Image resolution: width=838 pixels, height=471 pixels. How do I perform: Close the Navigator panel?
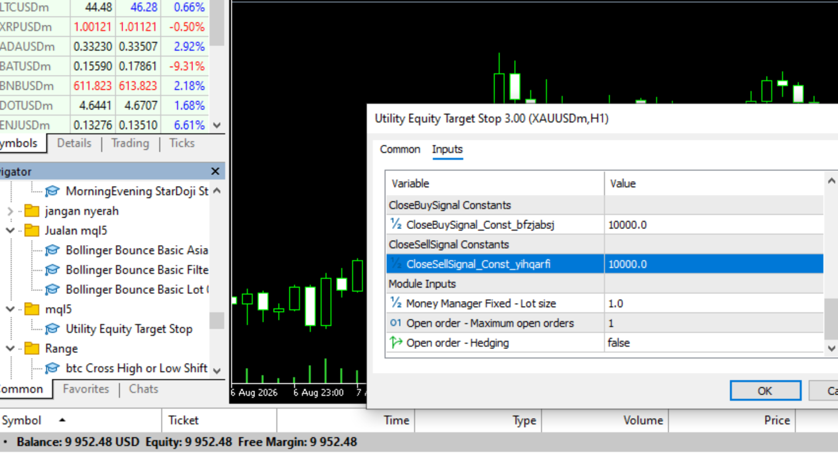[215, 171]
